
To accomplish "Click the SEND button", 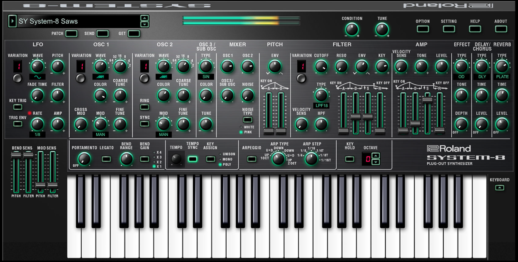I will [103, 33].
